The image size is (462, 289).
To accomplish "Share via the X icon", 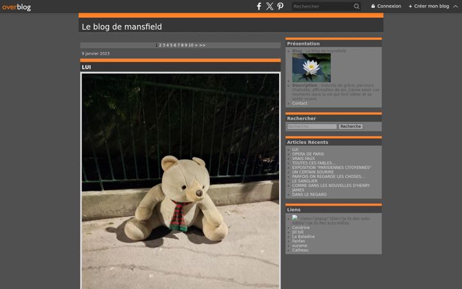I will point(269,6).
